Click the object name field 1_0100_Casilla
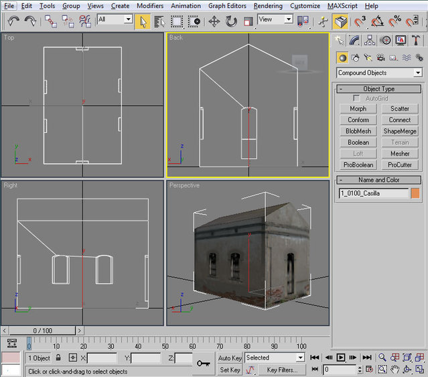428x377 pixels. [x=373, y=193]
